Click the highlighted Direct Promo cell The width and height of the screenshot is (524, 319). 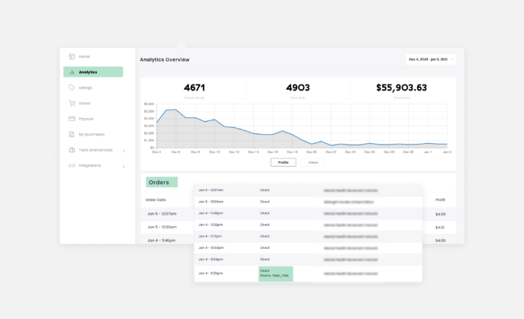275,273
